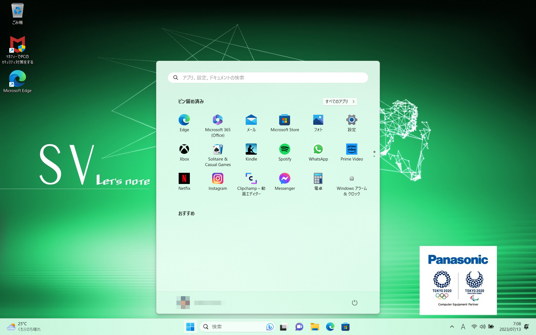This screenshot has width=536, height=335.
Task: Click the battery status icon
Action: [491, 327]
